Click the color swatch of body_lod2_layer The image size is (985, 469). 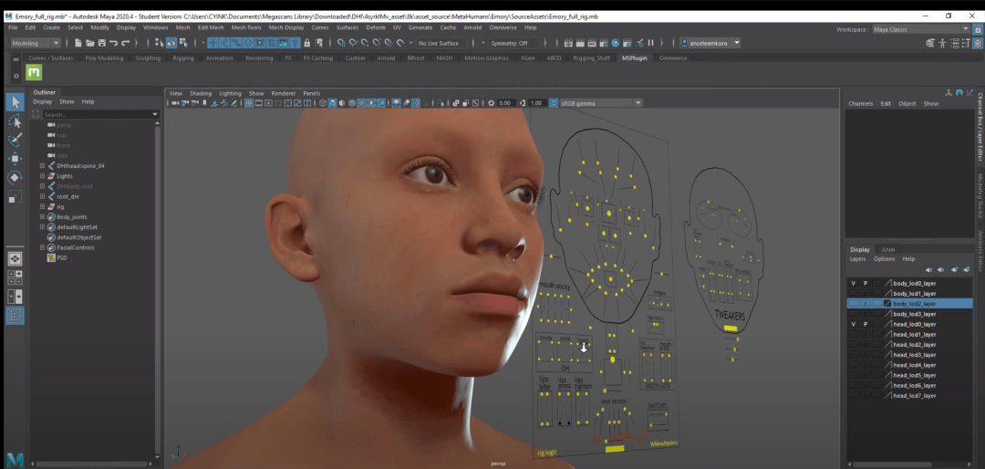pos(887,304)
